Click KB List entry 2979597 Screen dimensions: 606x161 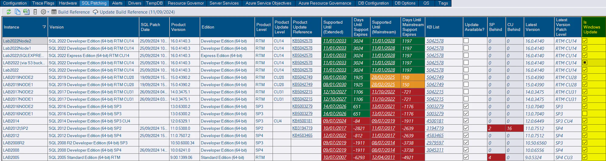pos(435,143)
